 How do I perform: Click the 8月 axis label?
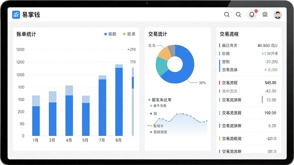119,140
